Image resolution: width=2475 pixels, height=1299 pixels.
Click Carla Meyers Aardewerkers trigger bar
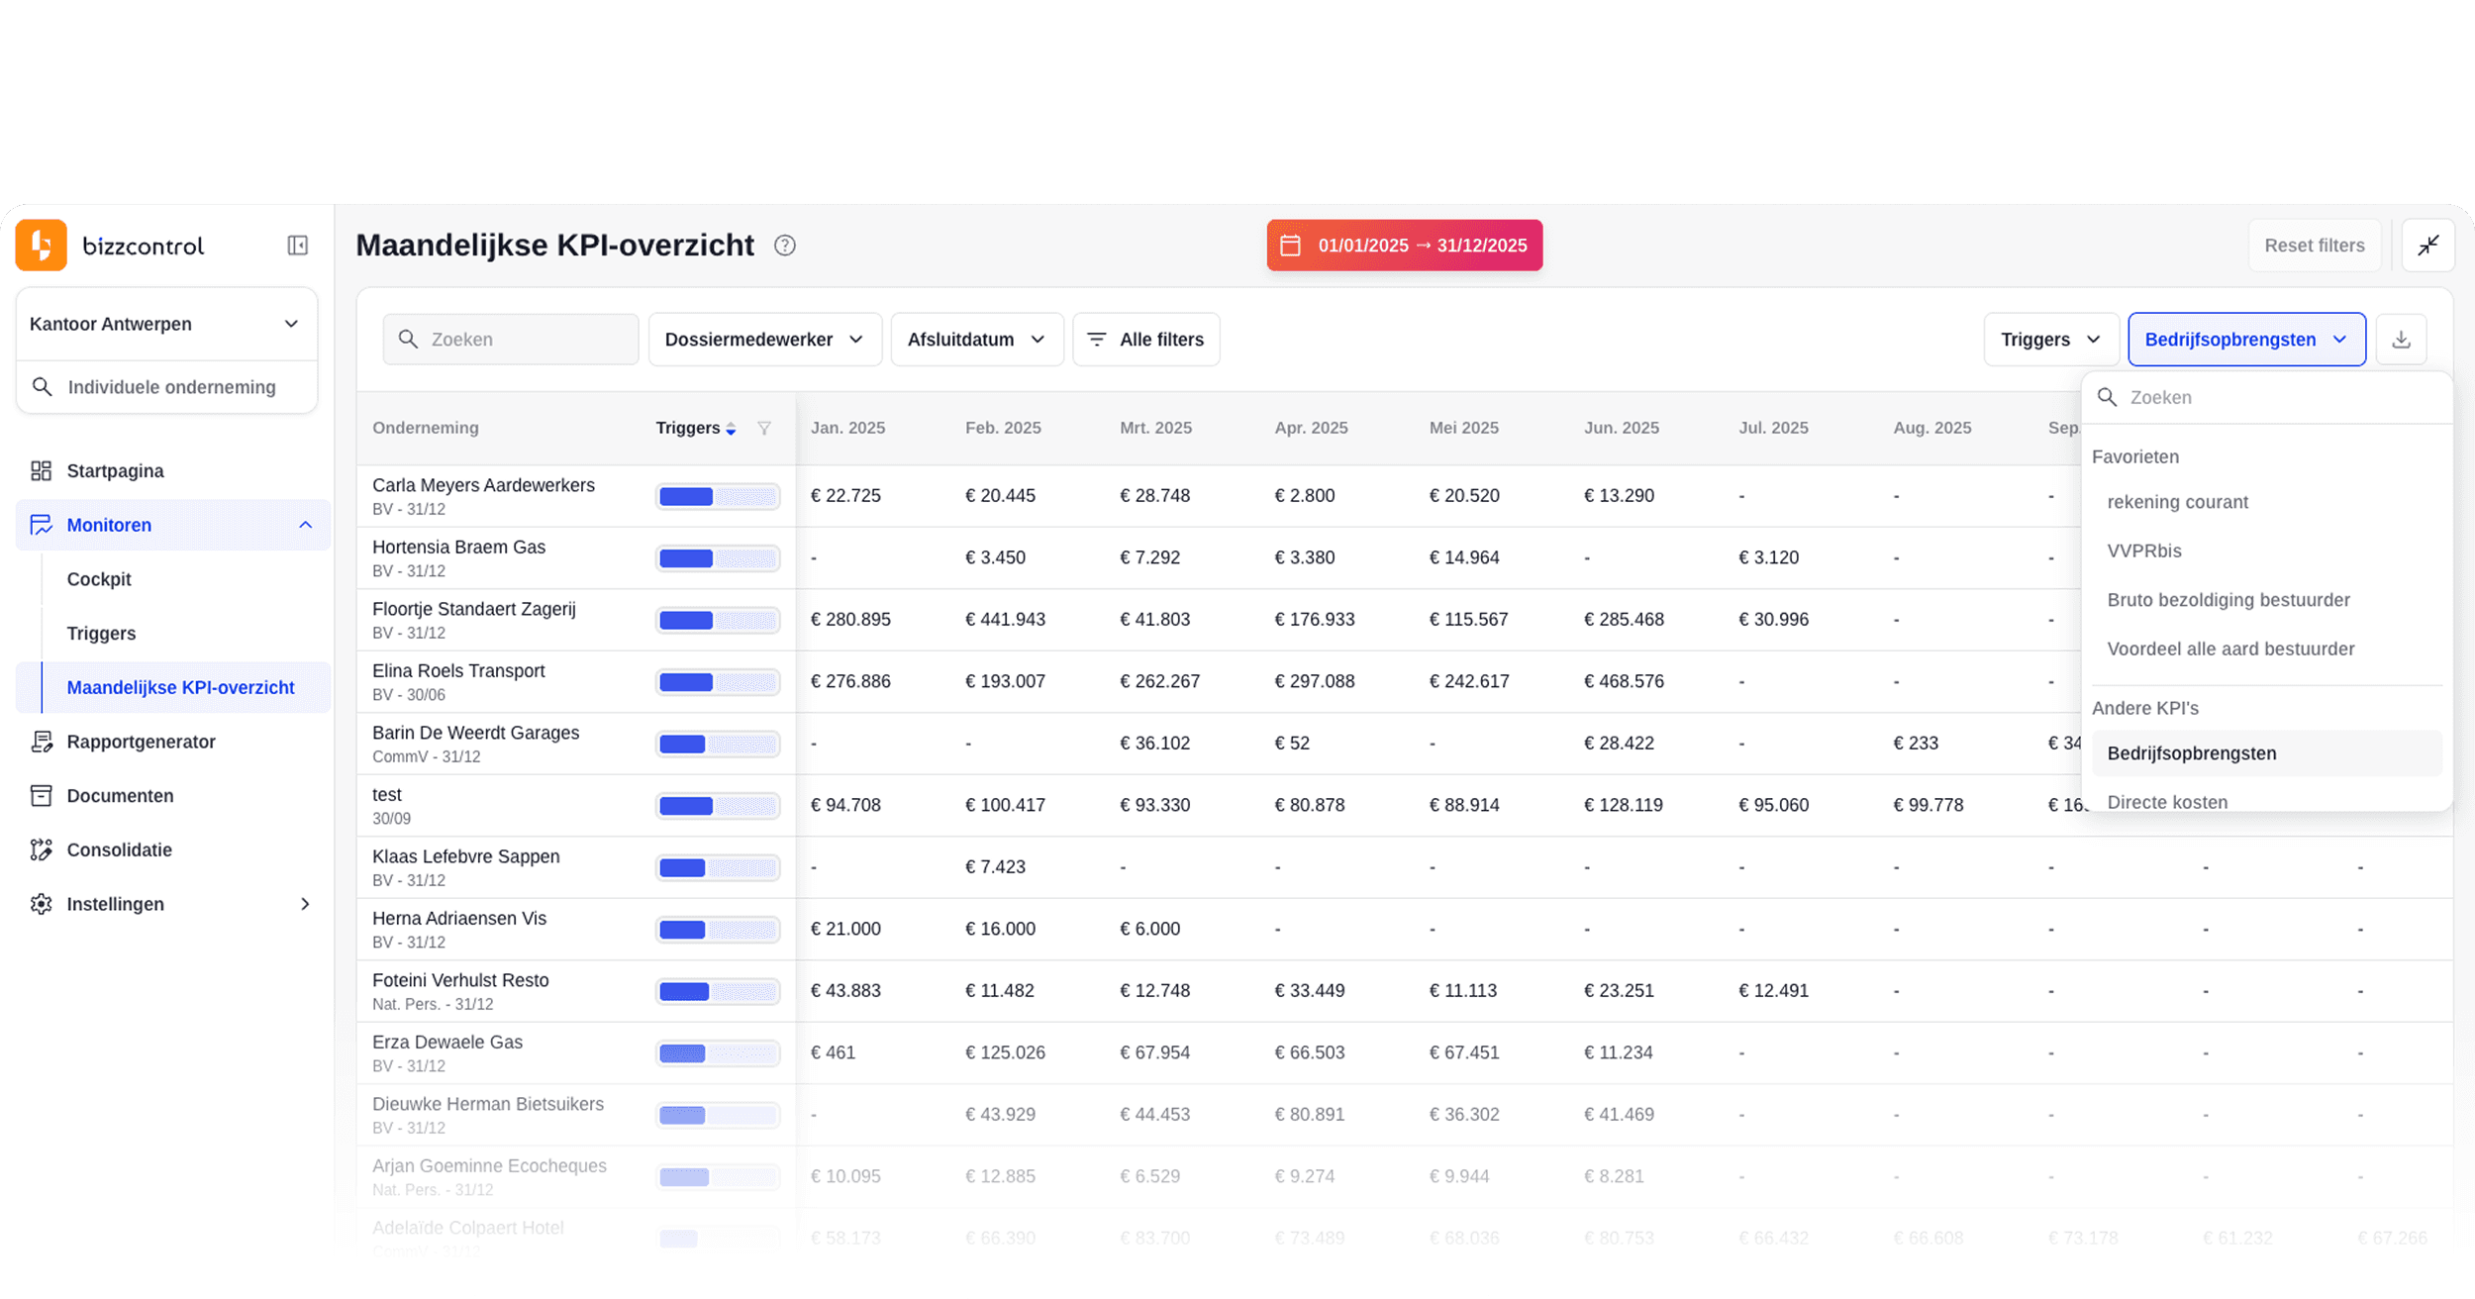(718, 497)
